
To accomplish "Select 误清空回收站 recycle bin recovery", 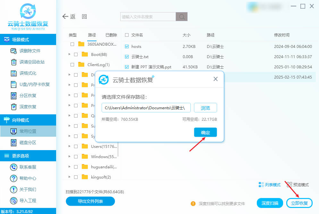I will [x=32, y=62].
